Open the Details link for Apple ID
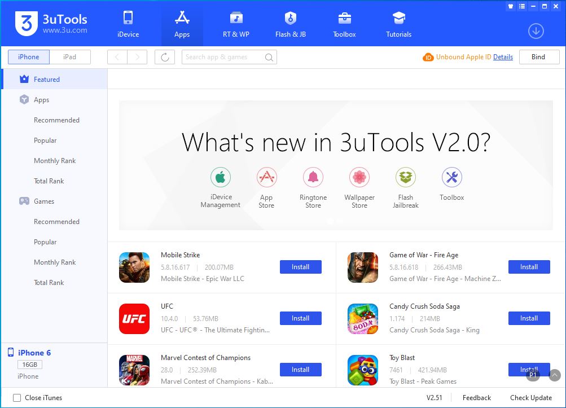Viewport: 566px width, 408px height. click(x=503, y=57)
